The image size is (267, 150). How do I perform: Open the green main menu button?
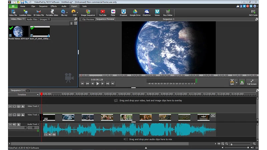point(13,6)
